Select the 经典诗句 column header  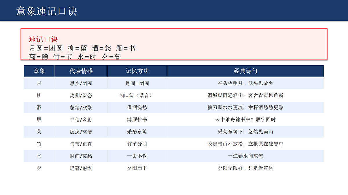tap(245, 71)
